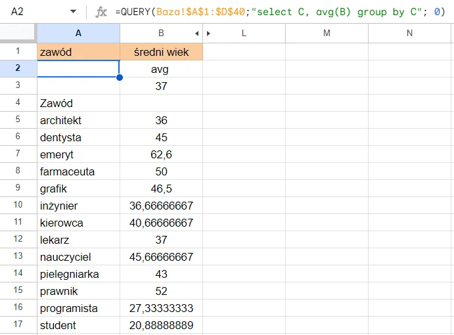This screenshot has width=454, height=335.
Task: Click the fx function icon
Action: pyautogui.click(x=101, y=12)
